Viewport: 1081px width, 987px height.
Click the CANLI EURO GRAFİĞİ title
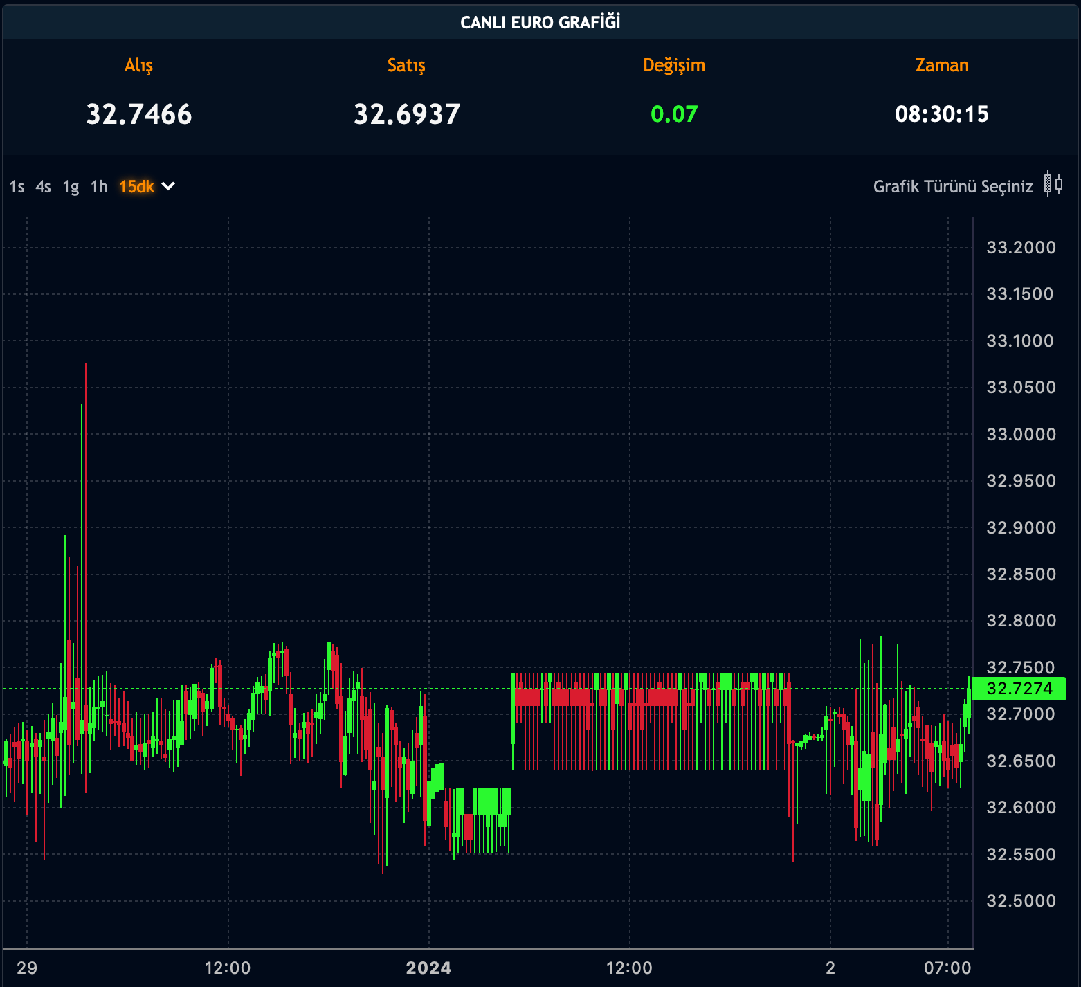[540, 22]
